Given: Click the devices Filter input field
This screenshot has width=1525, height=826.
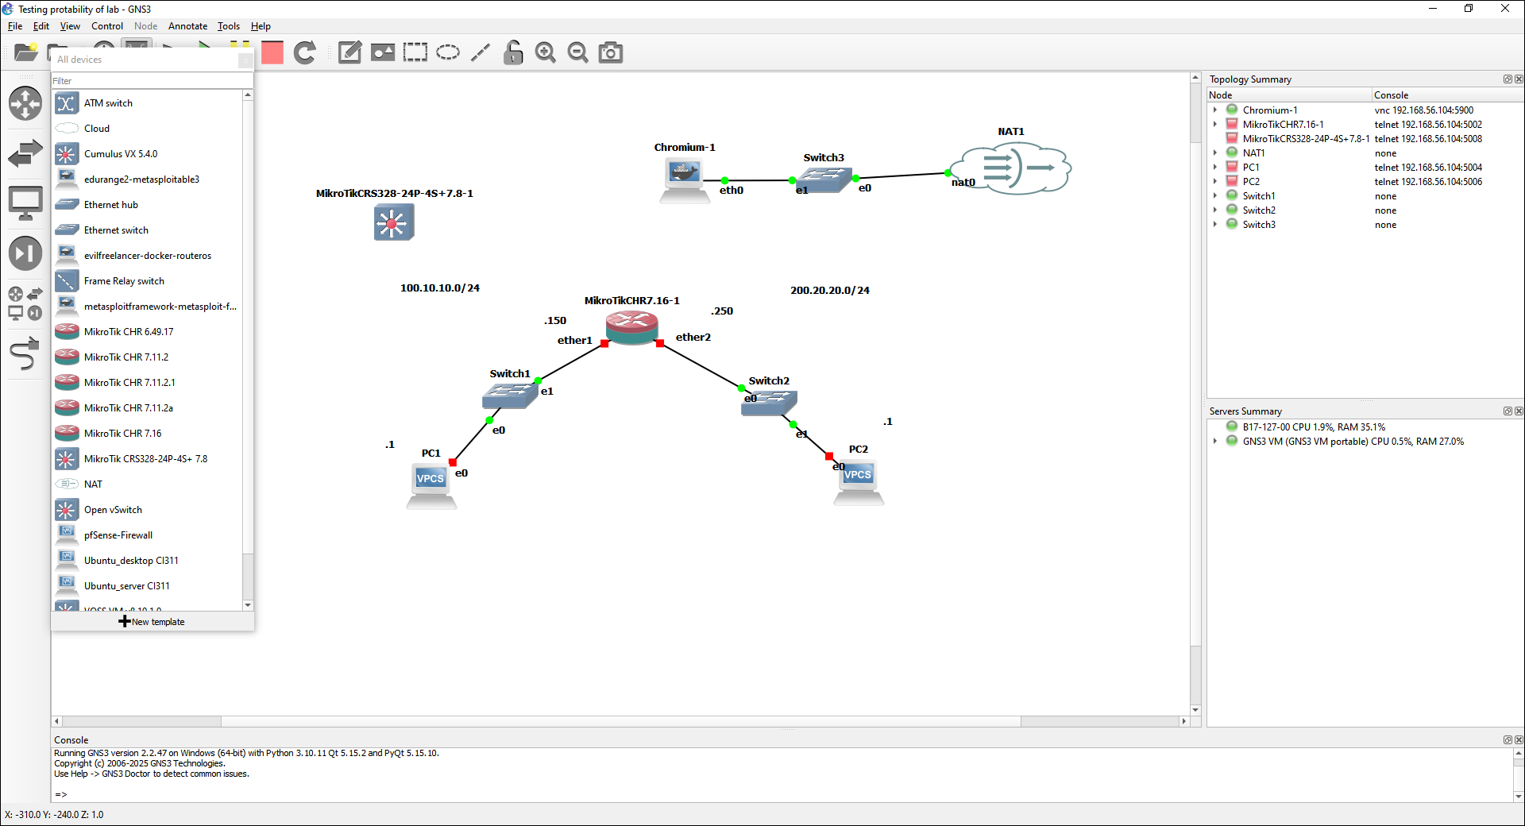Looking at the screenshot, I should [152, 81].
